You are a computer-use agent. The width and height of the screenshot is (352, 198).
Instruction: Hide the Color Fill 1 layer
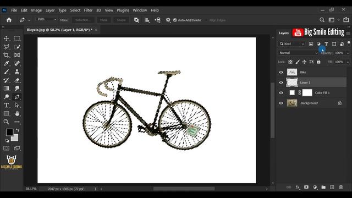click(x=281, y=93)
